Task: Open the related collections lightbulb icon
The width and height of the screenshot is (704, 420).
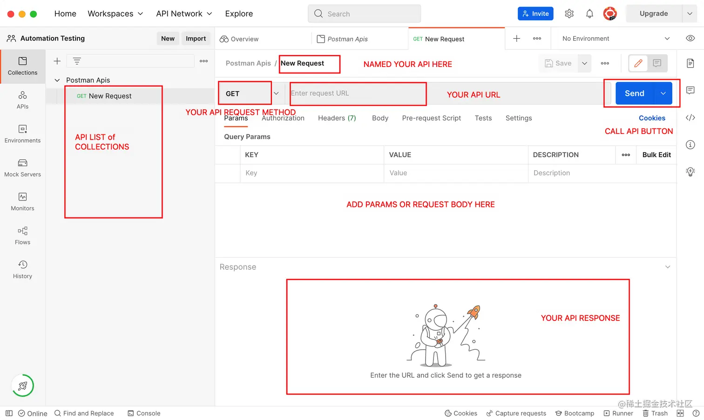Action: tap(690, 172)
